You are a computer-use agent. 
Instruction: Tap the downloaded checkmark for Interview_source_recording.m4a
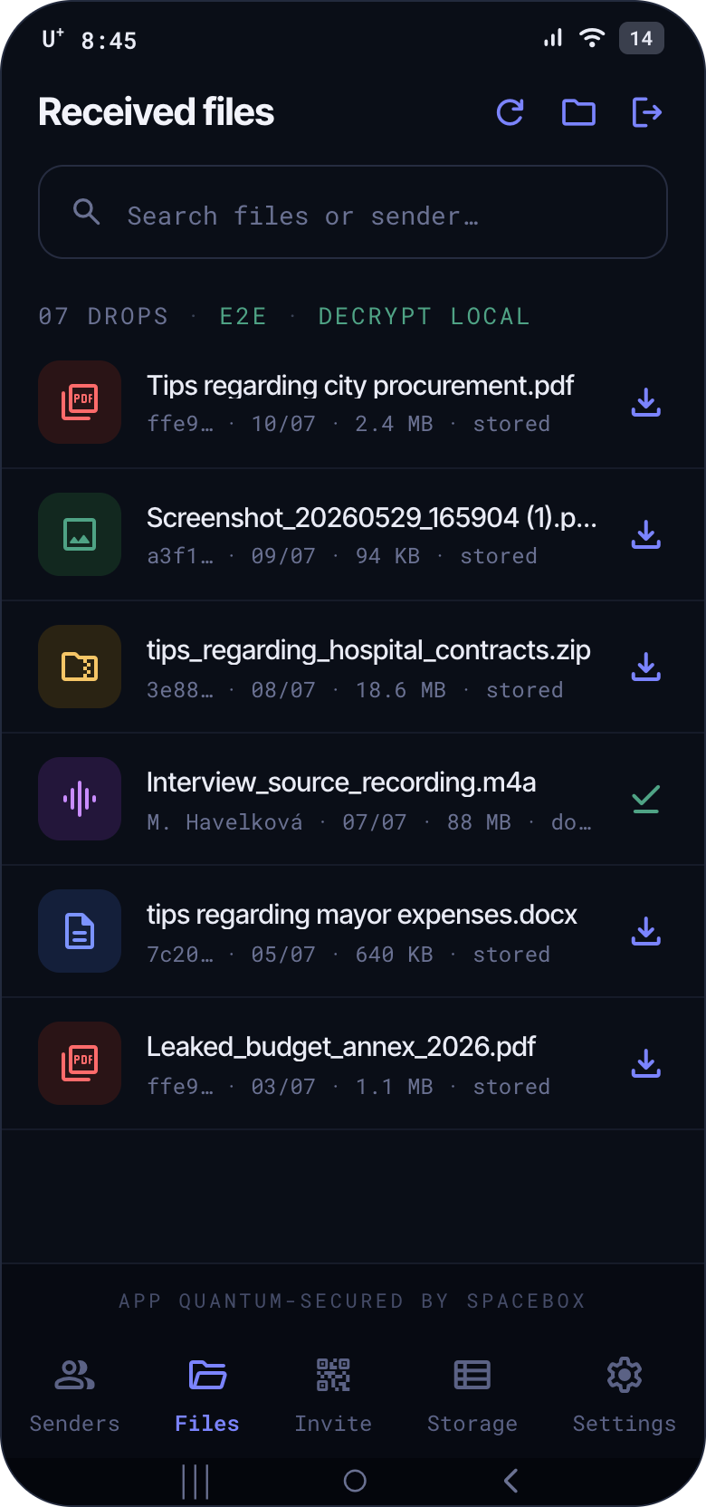click(x=645, y=799)
